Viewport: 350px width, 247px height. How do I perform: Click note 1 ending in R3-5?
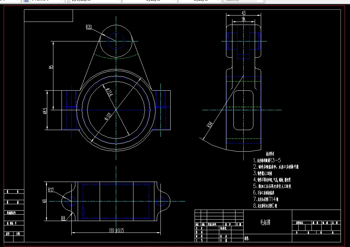point(267,160)
